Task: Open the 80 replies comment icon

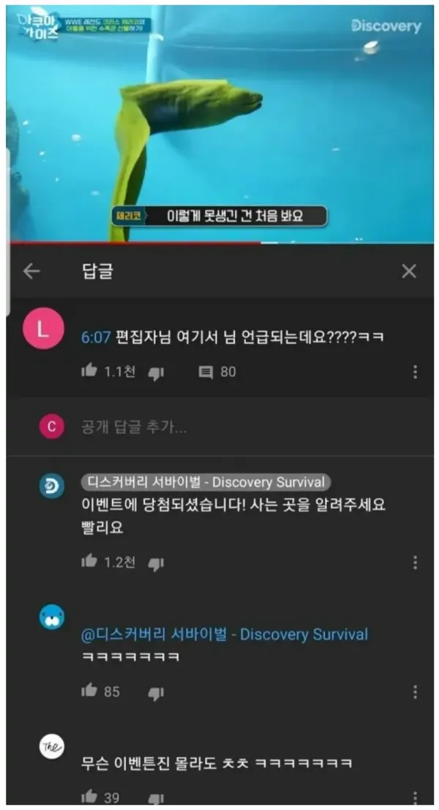Action: pos(206,372)
